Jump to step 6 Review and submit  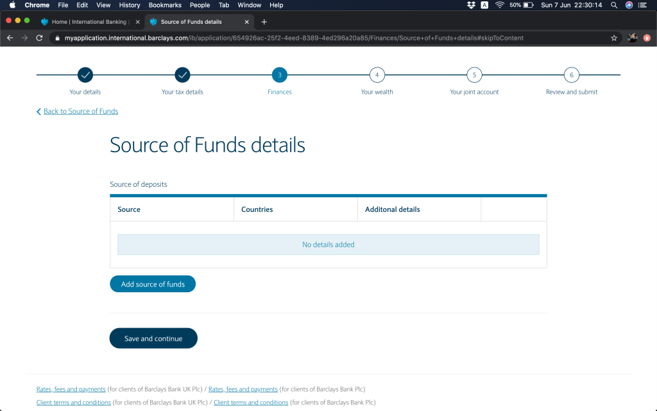571,75
